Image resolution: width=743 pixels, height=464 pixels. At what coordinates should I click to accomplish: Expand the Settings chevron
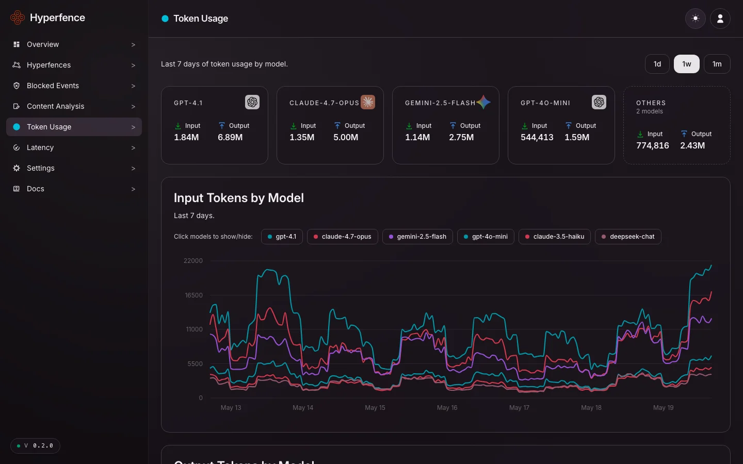[x=133, y=169]
